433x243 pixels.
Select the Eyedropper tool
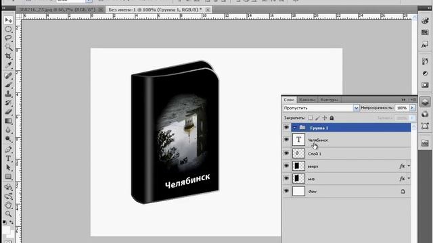[8, 65]
